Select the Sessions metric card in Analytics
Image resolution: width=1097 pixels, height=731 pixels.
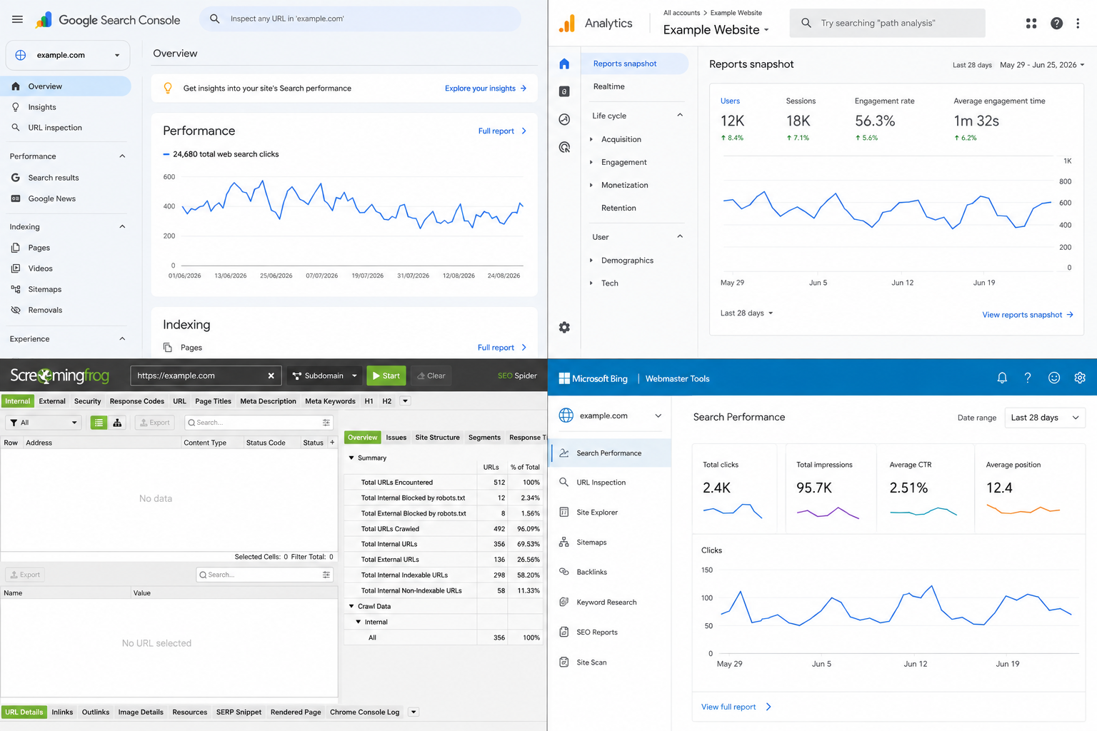(x=801, y=119)
